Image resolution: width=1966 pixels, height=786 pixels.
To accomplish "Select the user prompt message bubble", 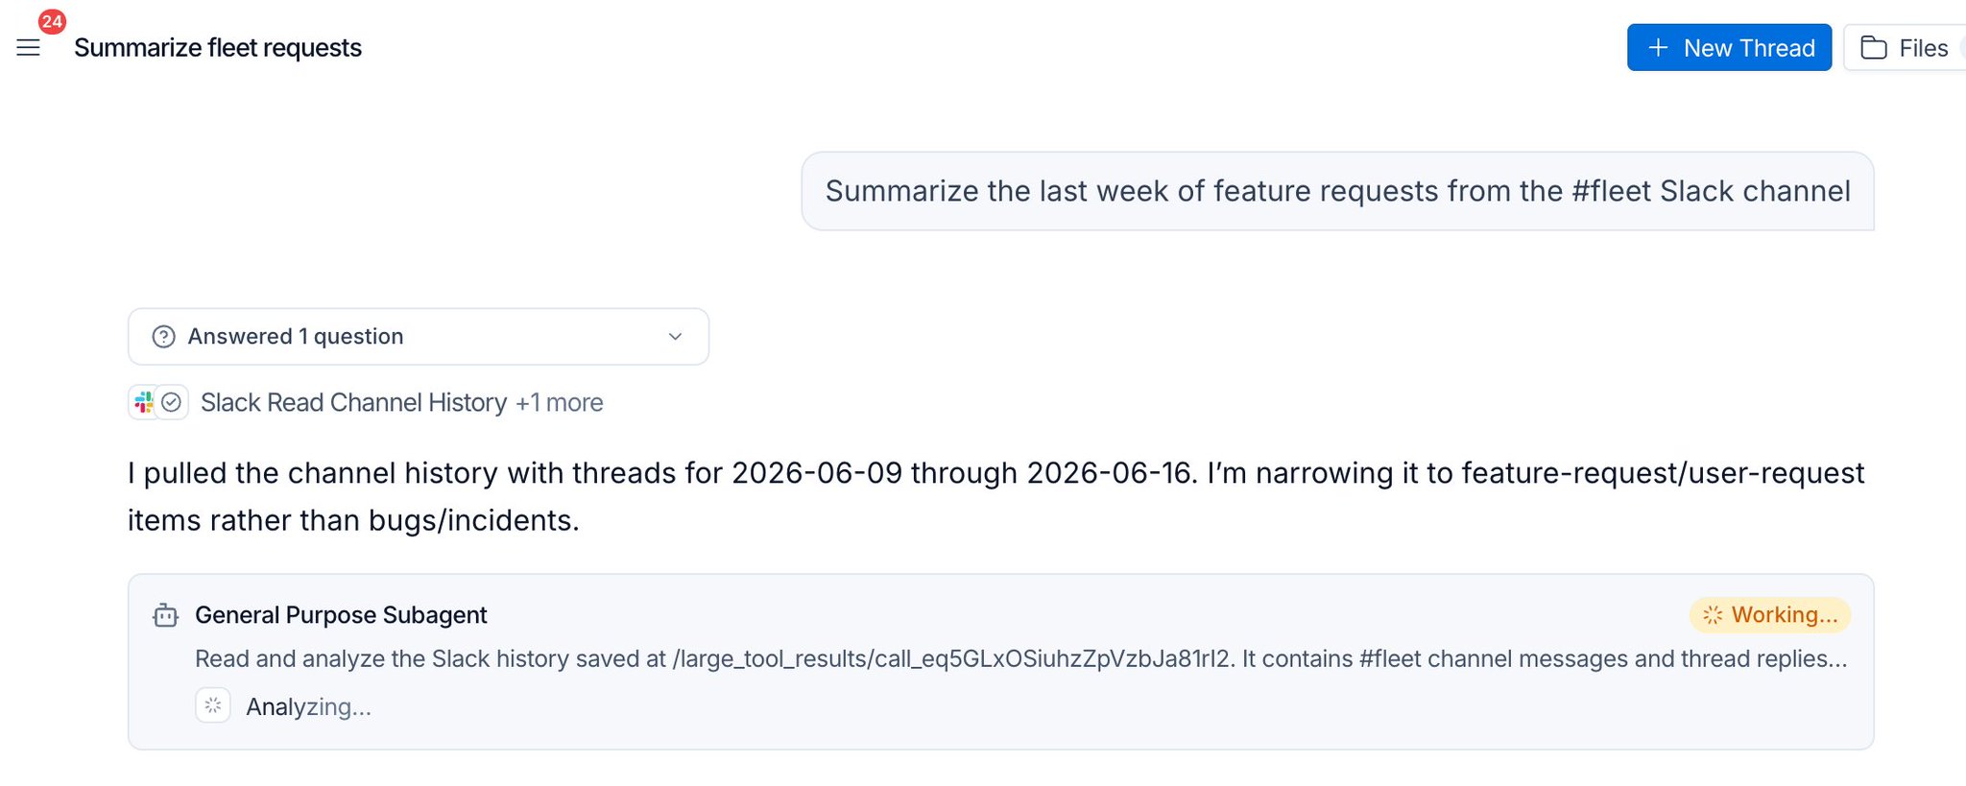I will pos(1337,191).
